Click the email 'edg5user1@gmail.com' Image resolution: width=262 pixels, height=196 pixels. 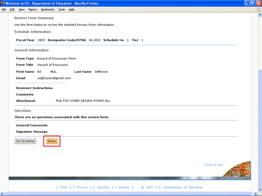click(54, 78)
